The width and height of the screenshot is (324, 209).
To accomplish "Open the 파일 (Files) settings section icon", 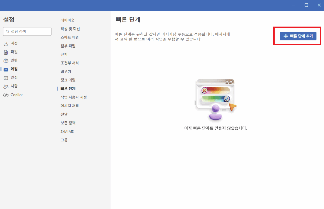I will (x=6, y=52).
